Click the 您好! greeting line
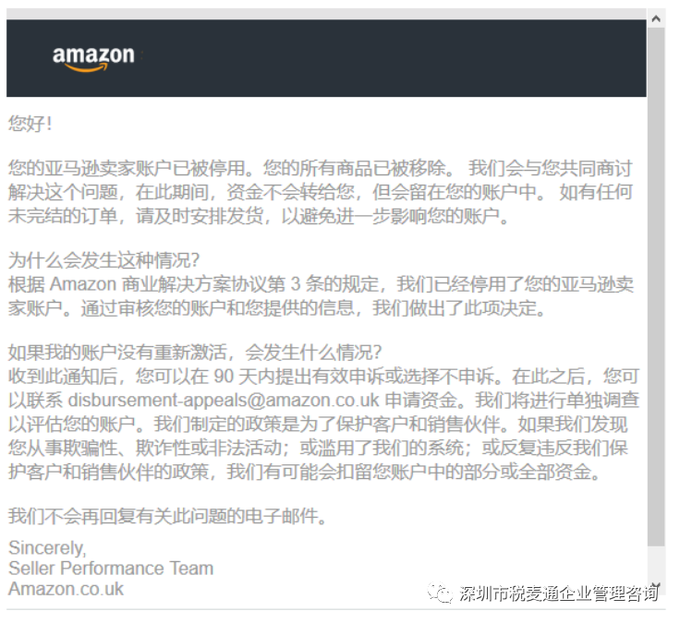Image resolution: width=680 pixels, height=623 pixels. point(30,124)
